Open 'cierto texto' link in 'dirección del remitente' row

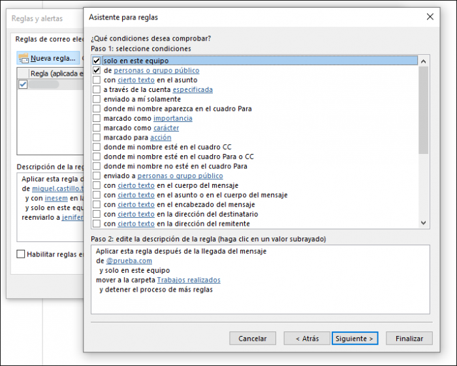(136, 224)
